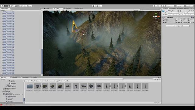Open Transform component settings gear

[194, 17]
